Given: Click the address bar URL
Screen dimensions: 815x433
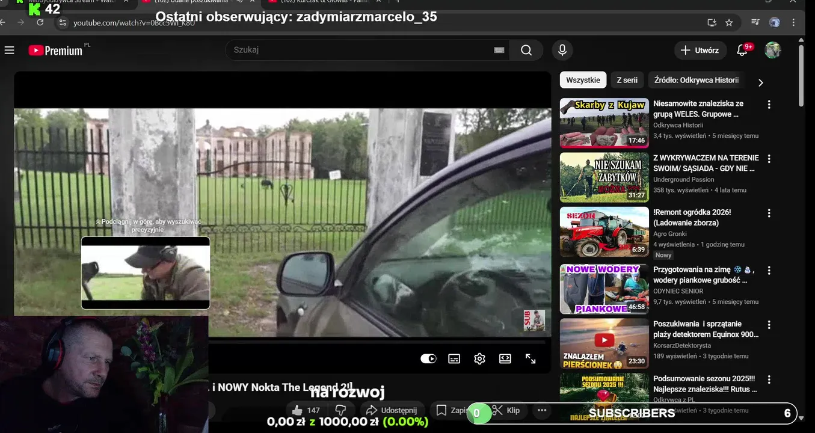Looking at the screenshot, I should (134, 23).
